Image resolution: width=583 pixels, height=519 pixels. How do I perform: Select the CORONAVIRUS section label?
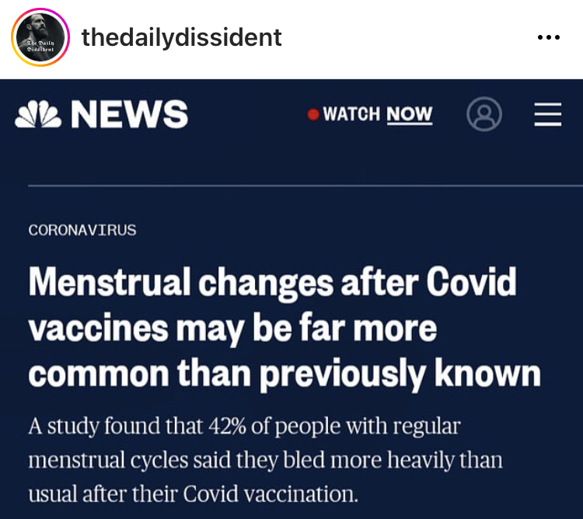coord(82,230)
